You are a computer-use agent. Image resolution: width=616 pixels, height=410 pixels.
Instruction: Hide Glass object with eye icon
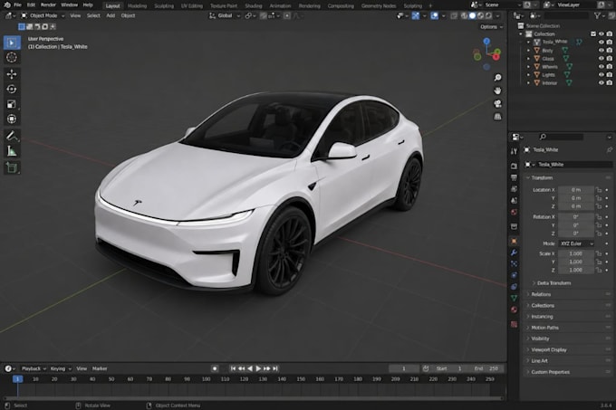[x=602, y=59]
